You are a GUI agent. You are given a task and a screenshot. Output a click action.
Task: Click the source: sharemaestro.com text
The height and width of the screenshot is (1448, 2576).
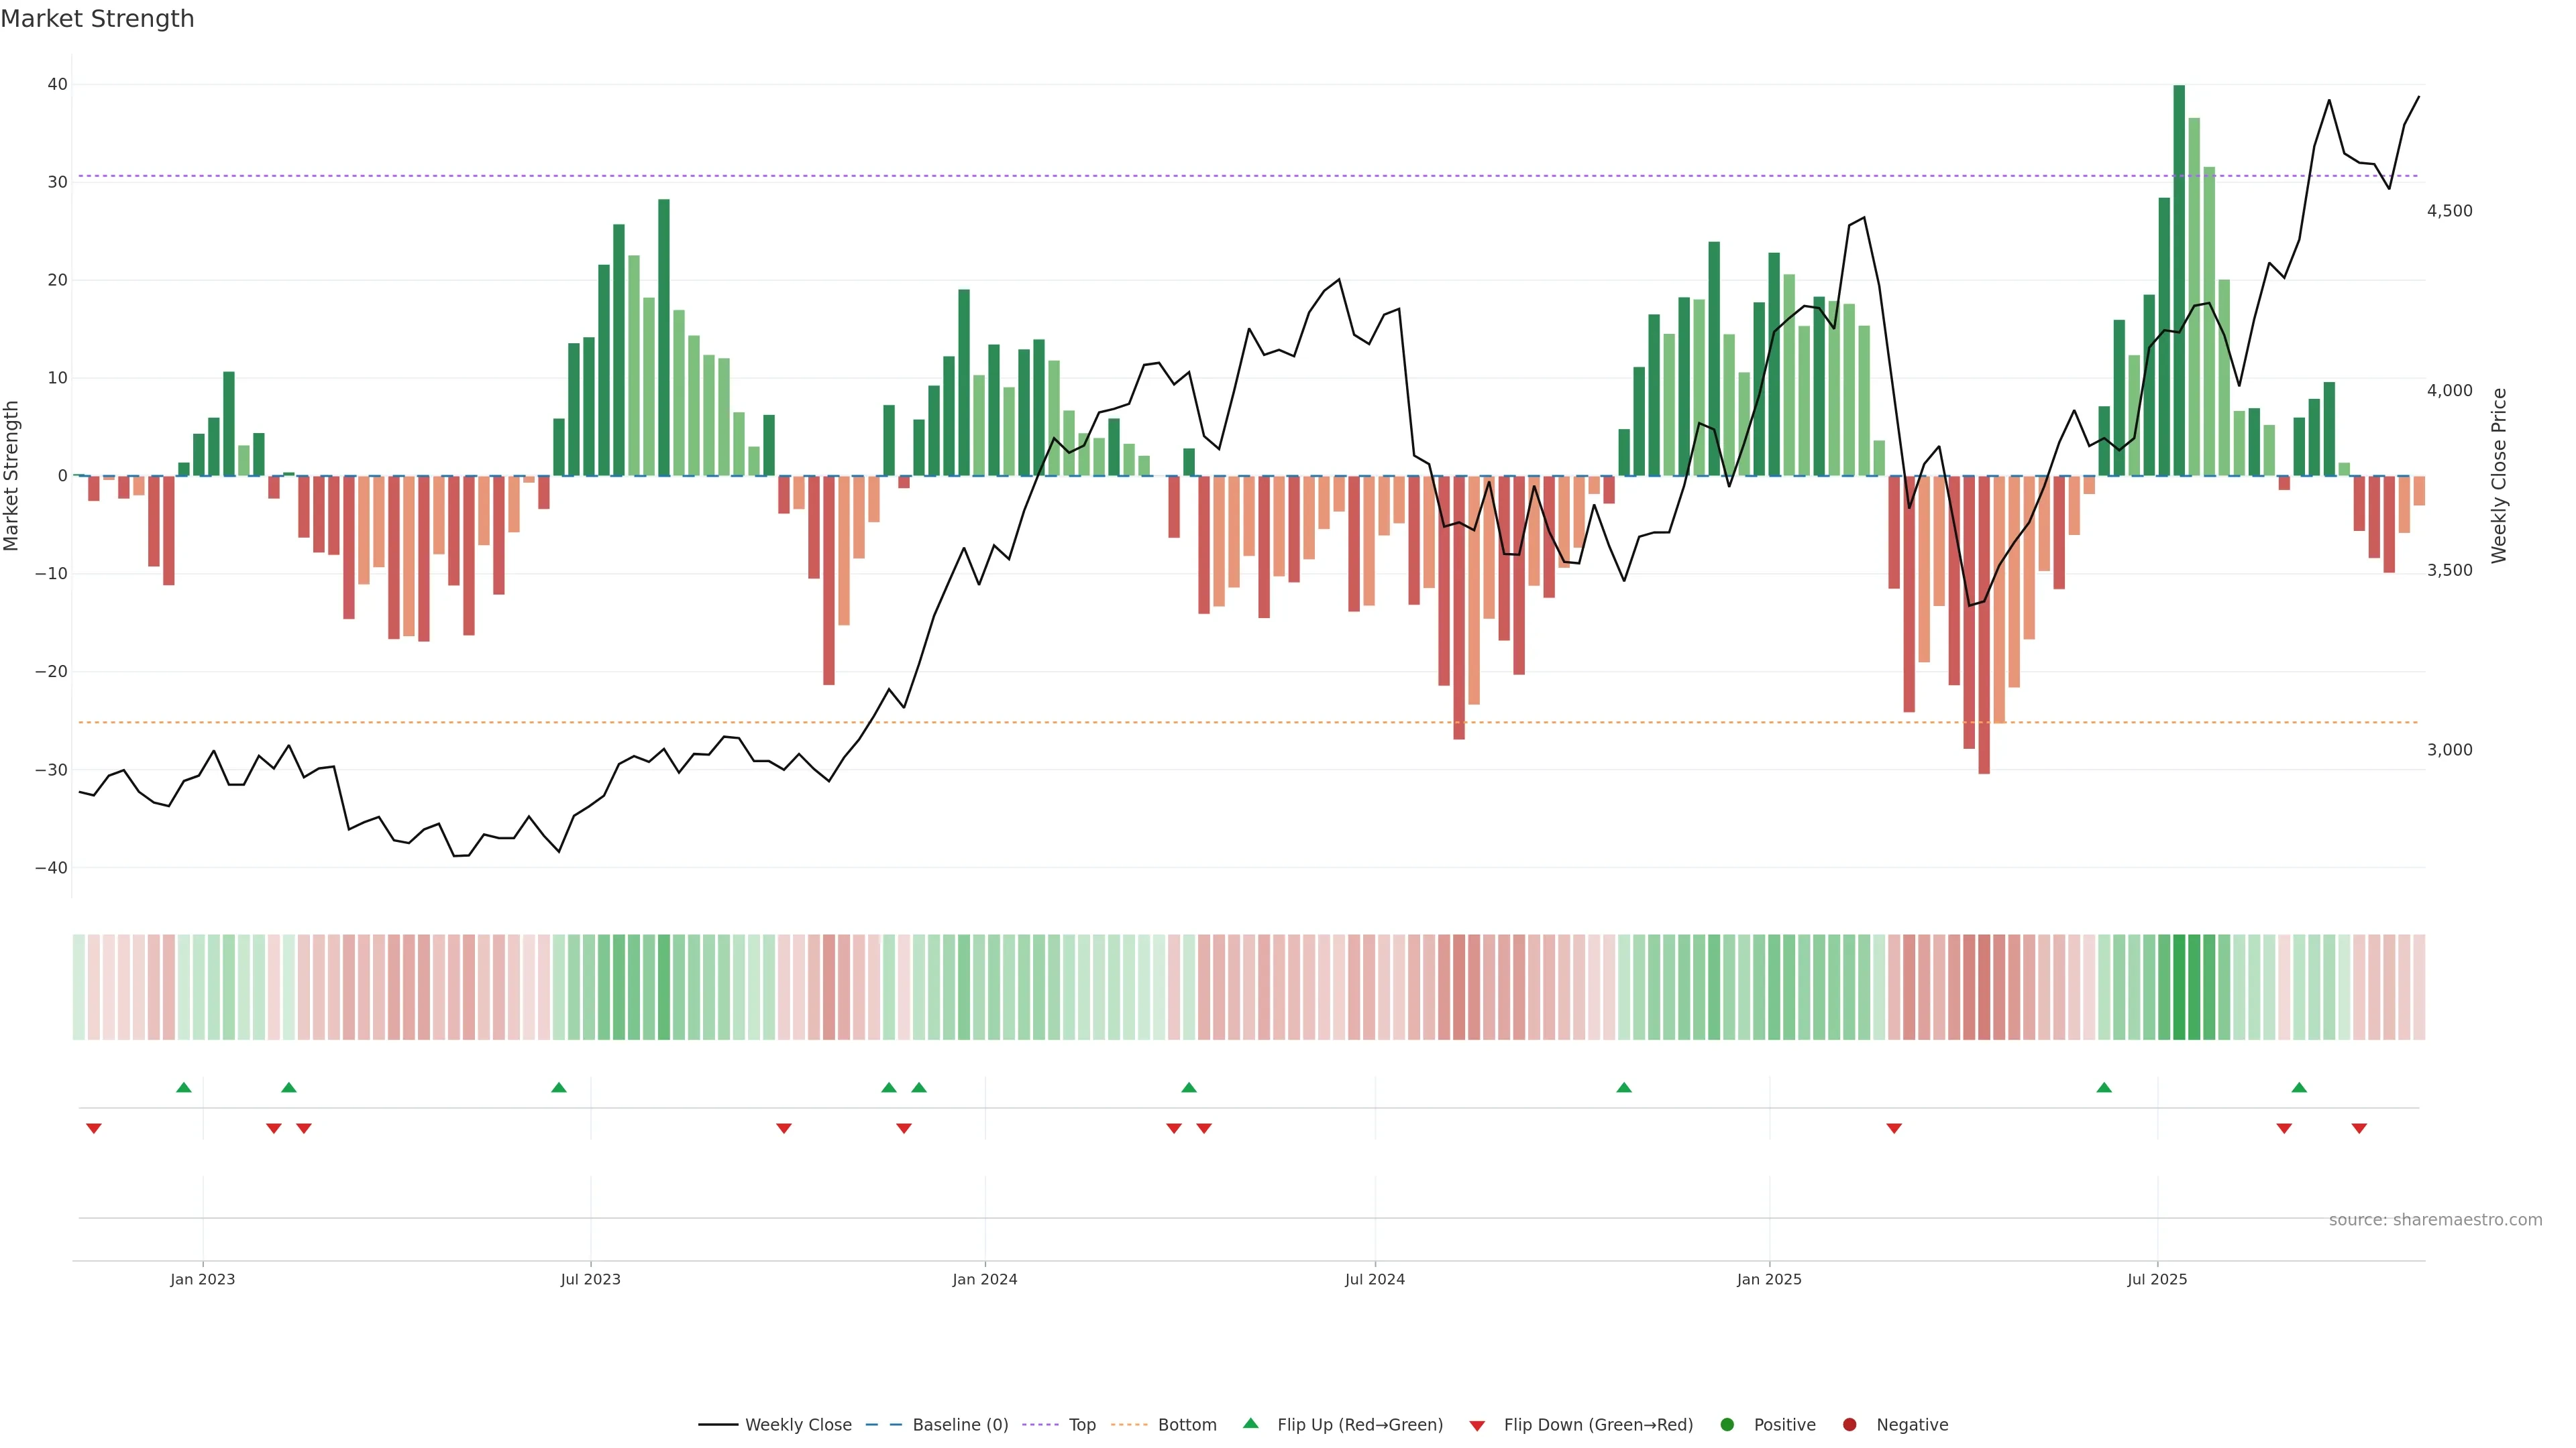click(2435, 1220)
